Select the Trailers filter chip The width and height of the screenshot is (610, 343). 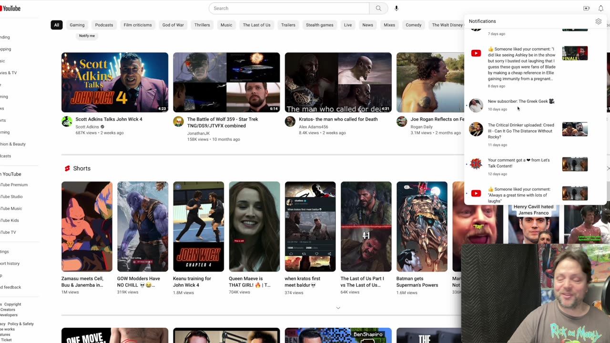click(288, 25)
